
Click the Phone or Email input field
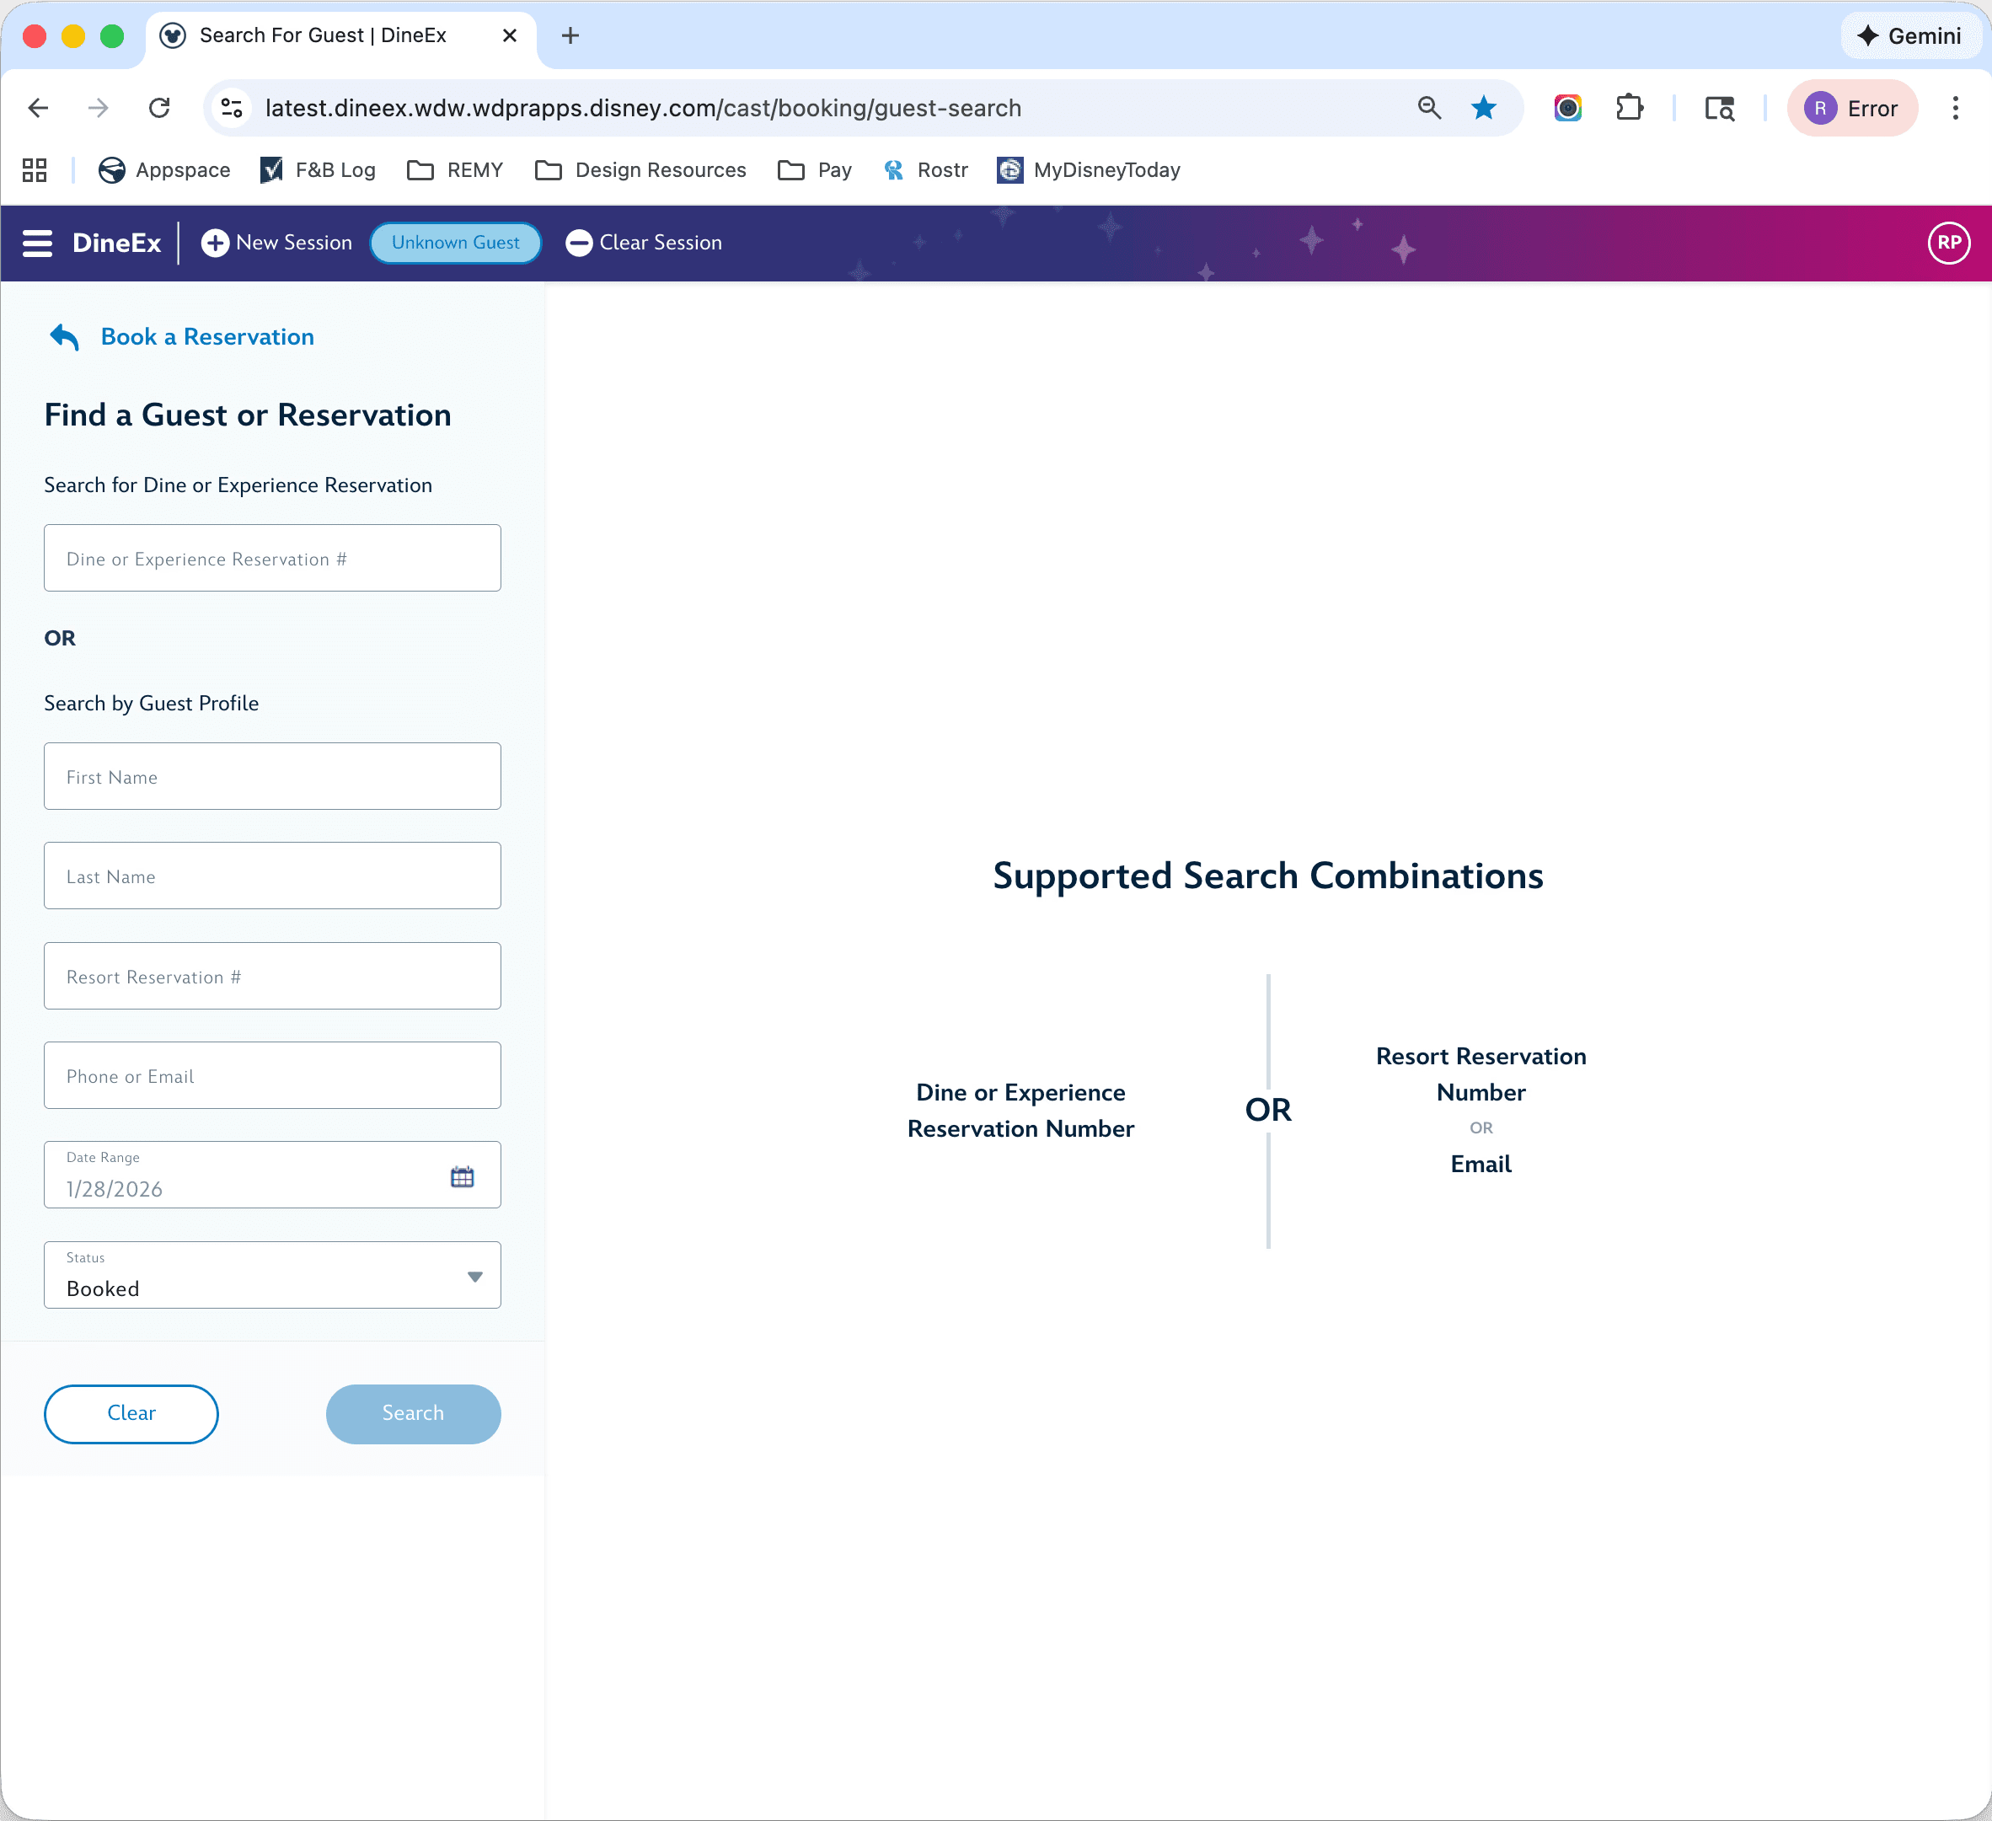(x=271, y=1075)
